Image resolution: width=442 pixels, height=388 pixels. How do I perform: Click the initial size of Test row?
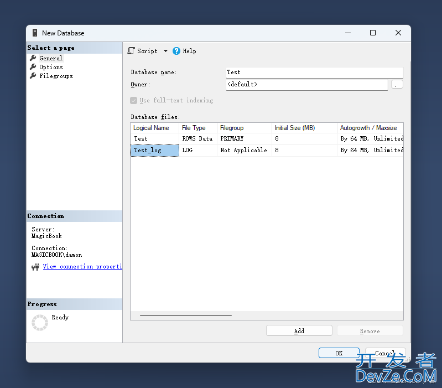[304, 139]
